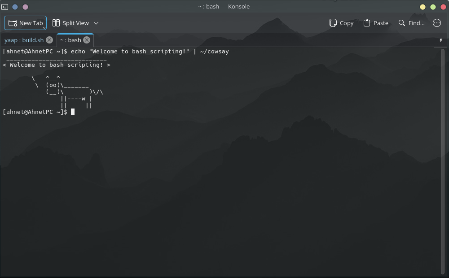
Task: Click the Copy clipboard icon
Action: (333, 23)
